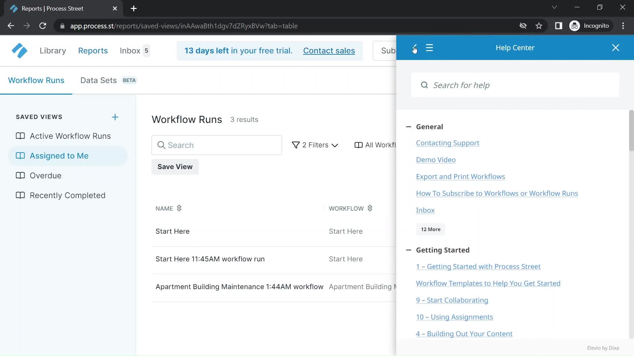Click the search icon in Help Center

coord(425,85)
